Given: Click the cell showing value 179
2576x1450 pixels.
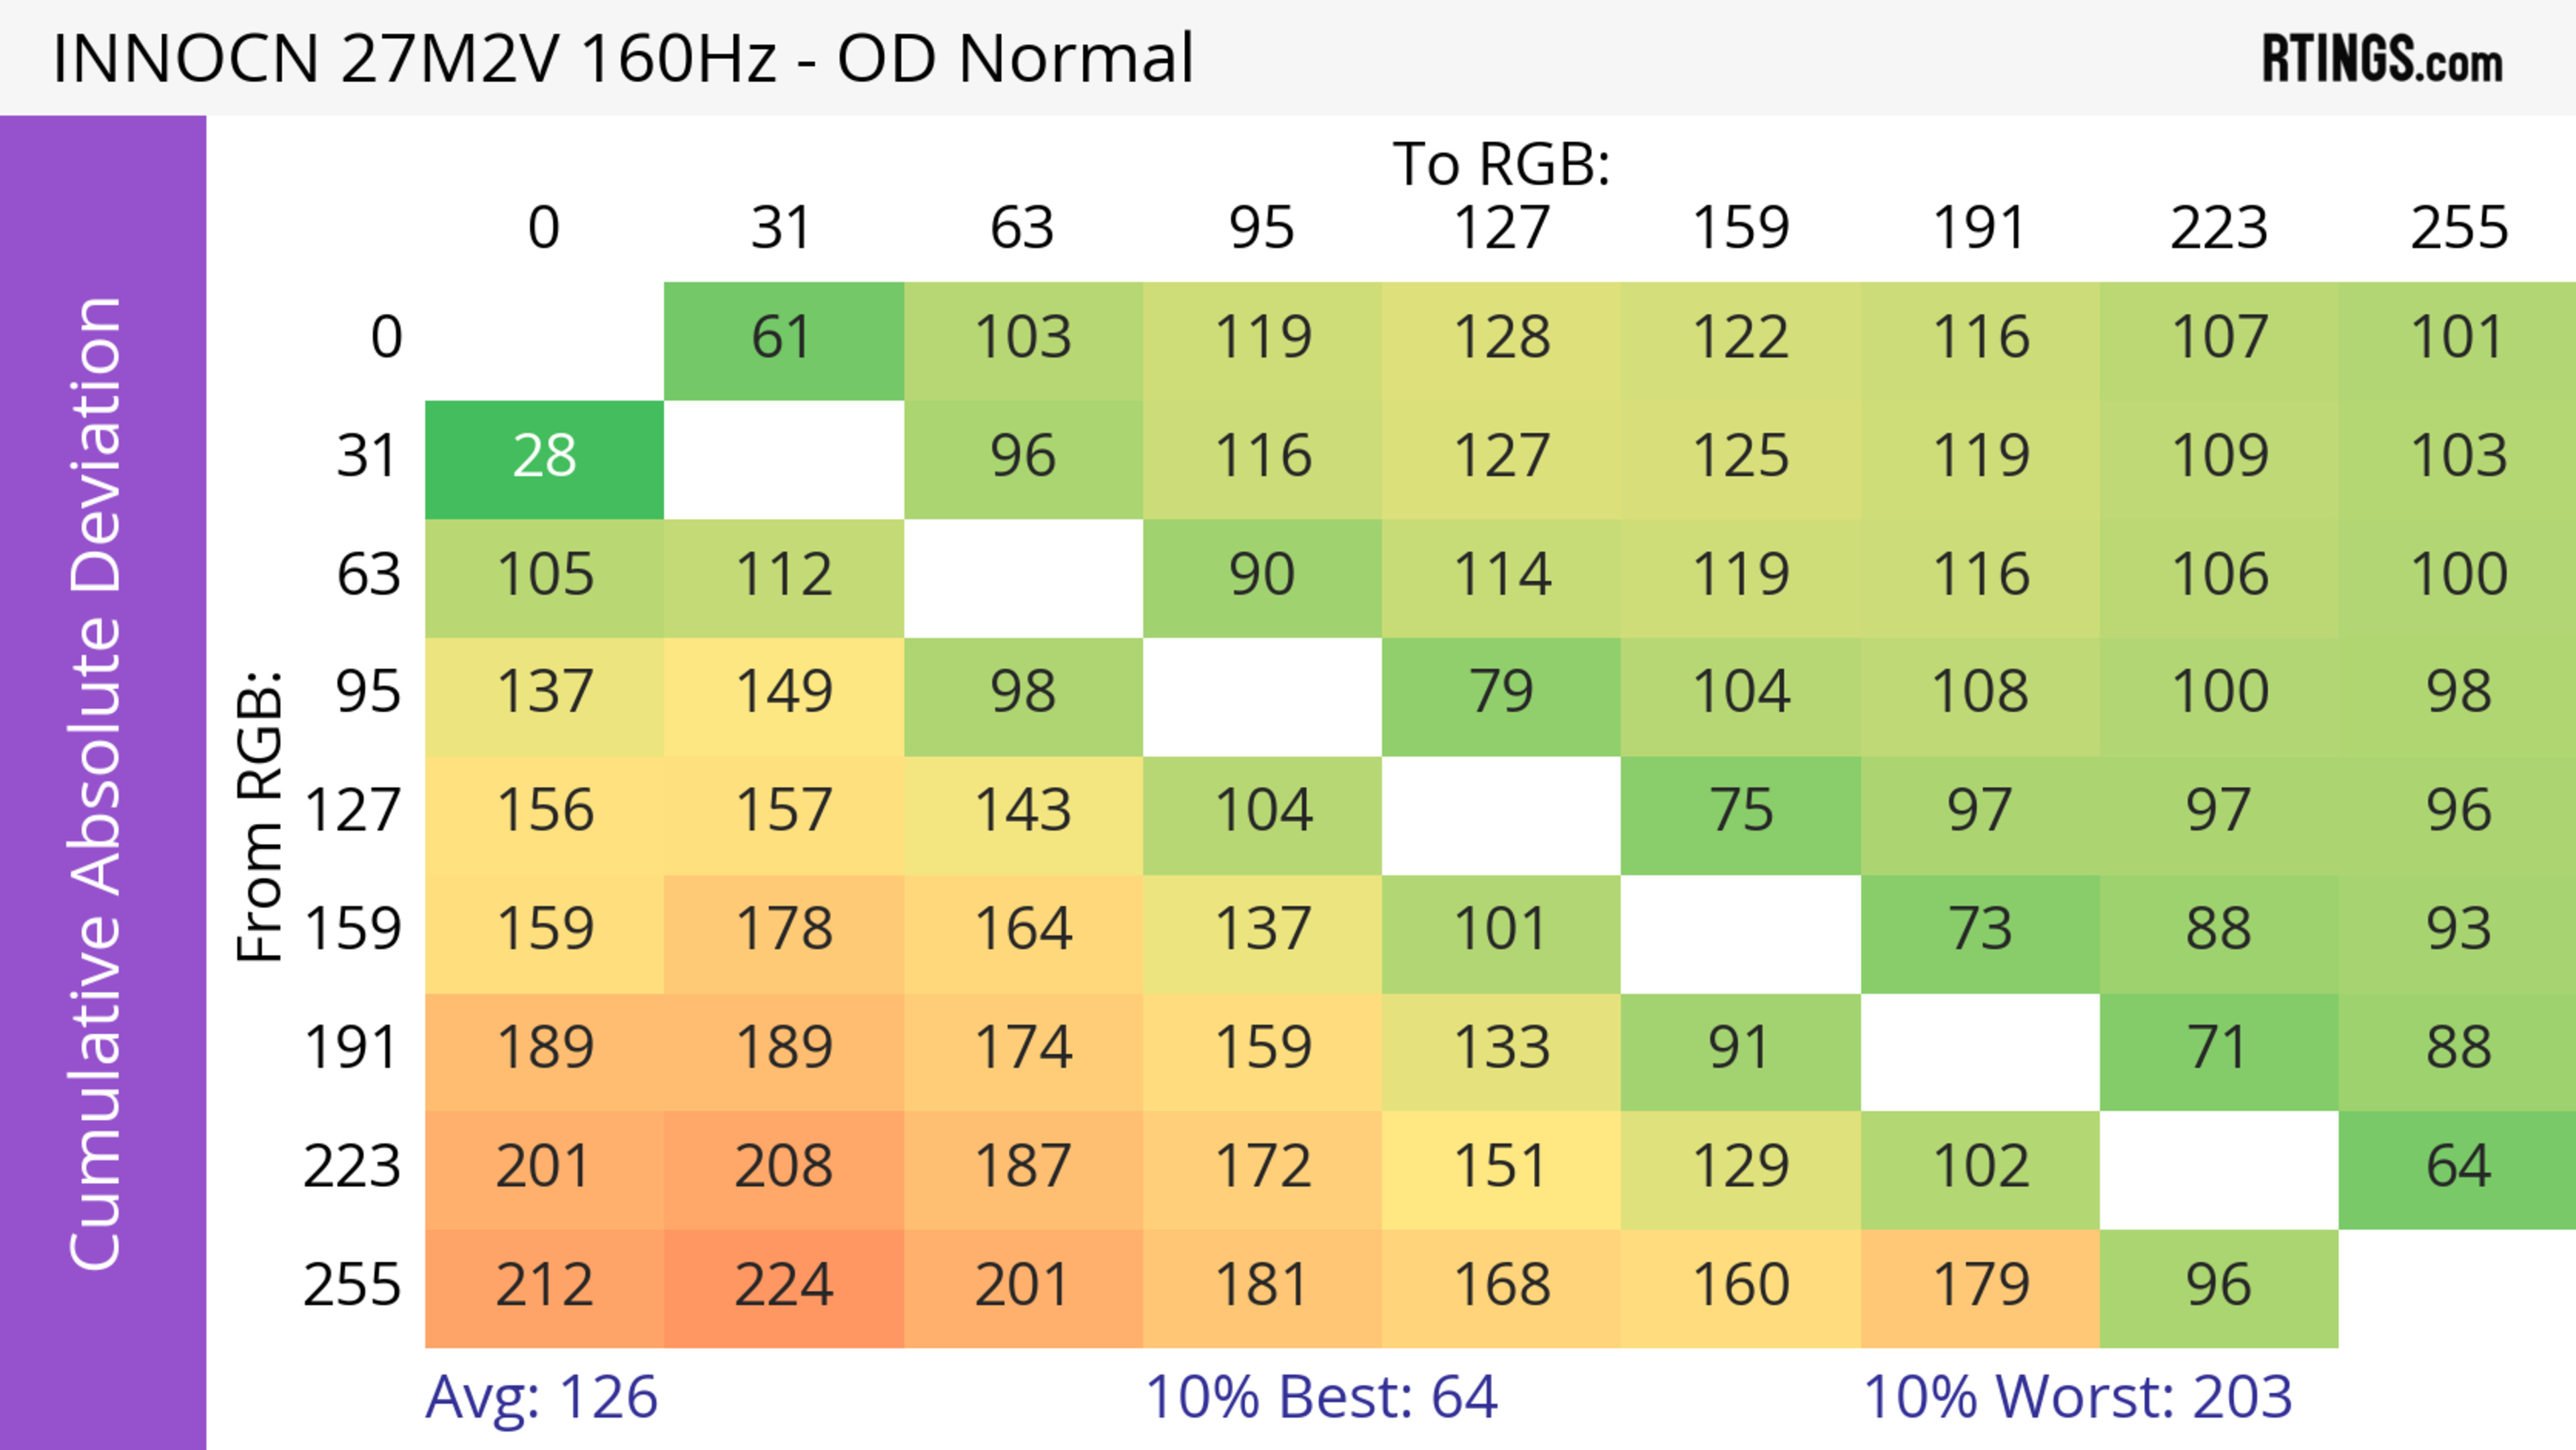Looking at the screenshot, I should click(1979, 1286).
